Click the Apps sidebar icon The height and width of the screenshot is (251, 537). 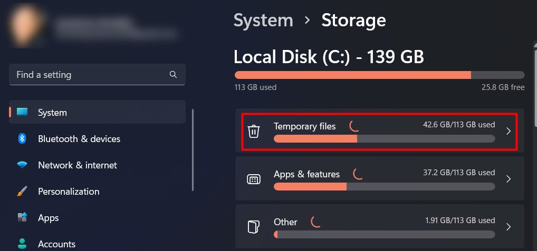click(x=22, y=217)
